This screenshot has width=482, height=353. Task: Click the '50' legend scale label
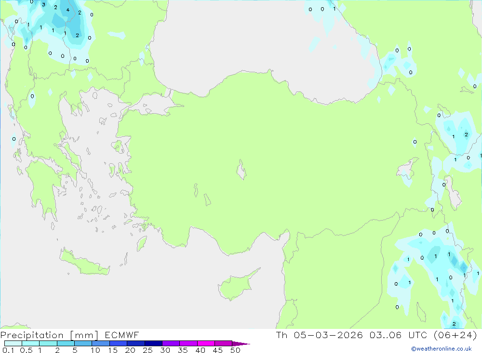point(236,350)
